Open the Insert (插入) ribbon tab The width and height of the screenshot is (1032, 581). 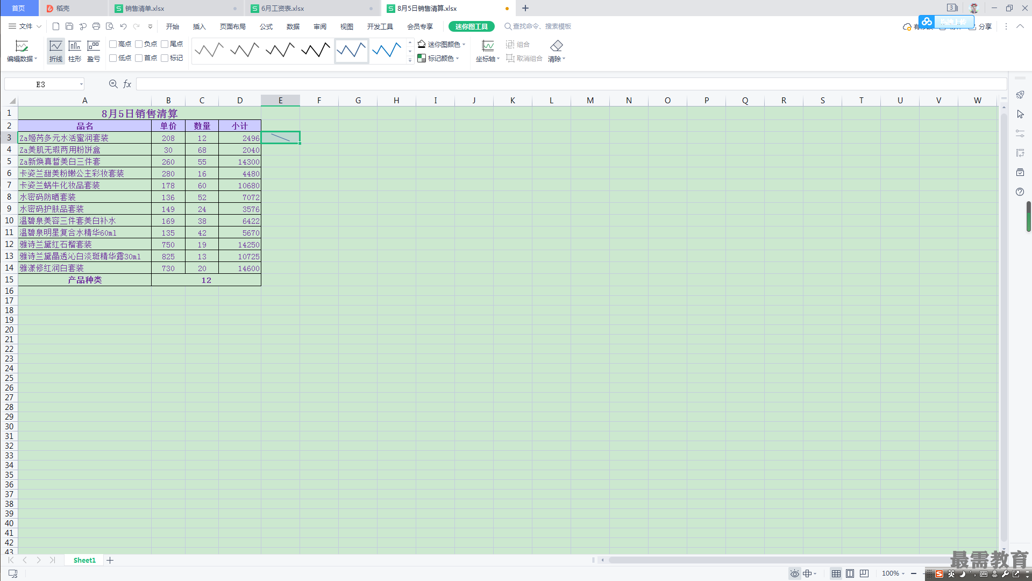[x=200, y=26]
